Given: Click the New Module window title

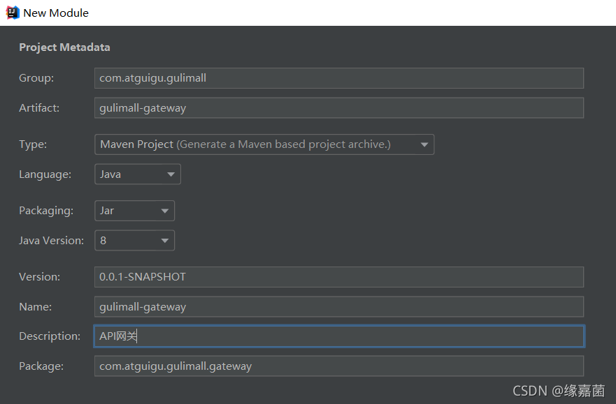Looking at the screenshot, I should [x=56, y=13].
